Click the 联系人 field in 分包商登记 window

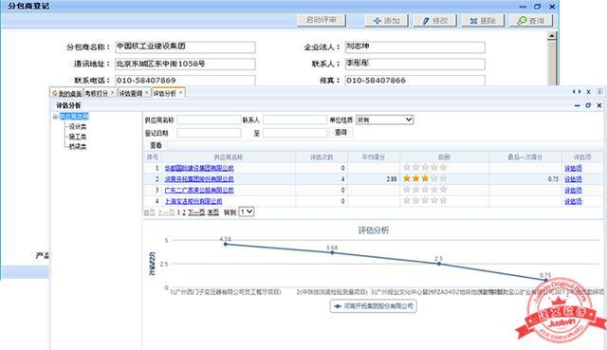[415, 64]
